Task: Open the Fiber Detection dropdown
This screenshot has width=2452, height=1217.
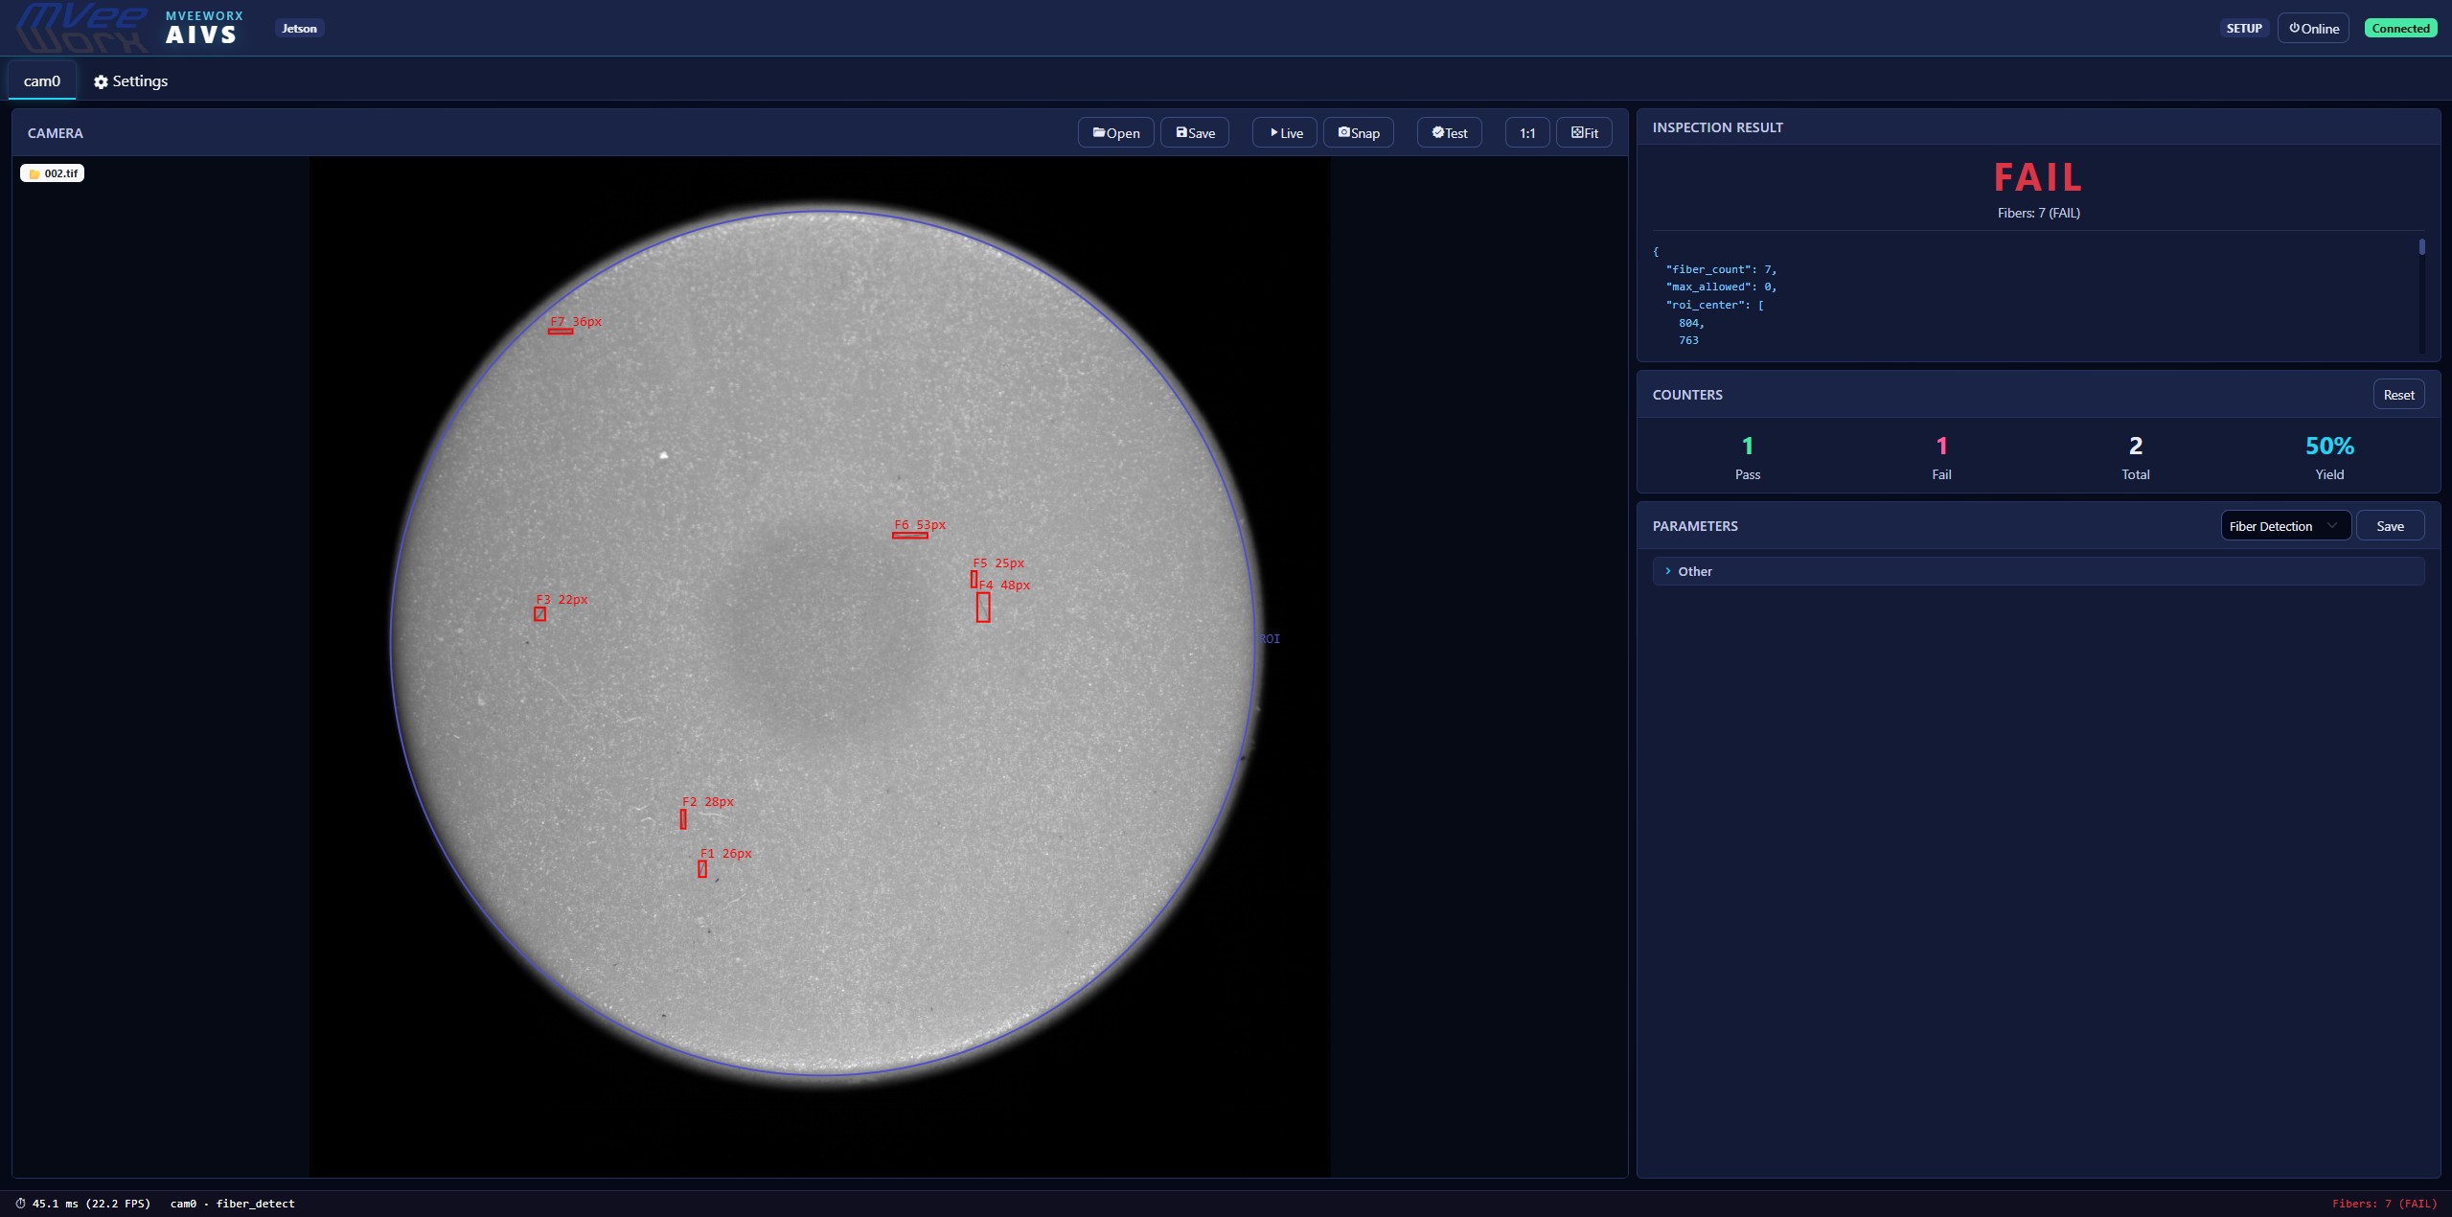Action: (x=2285, y=525)
